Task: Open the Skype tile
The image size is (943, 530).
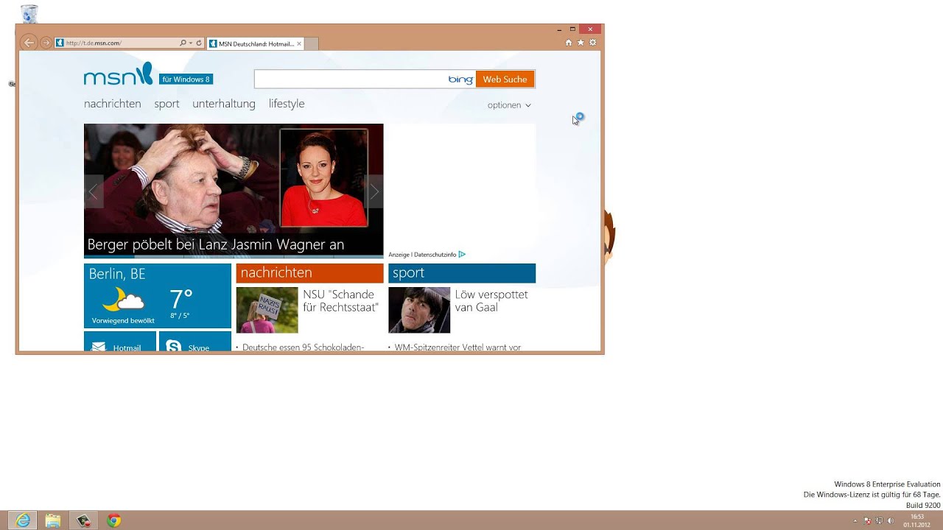Action: tap(195, 342)
